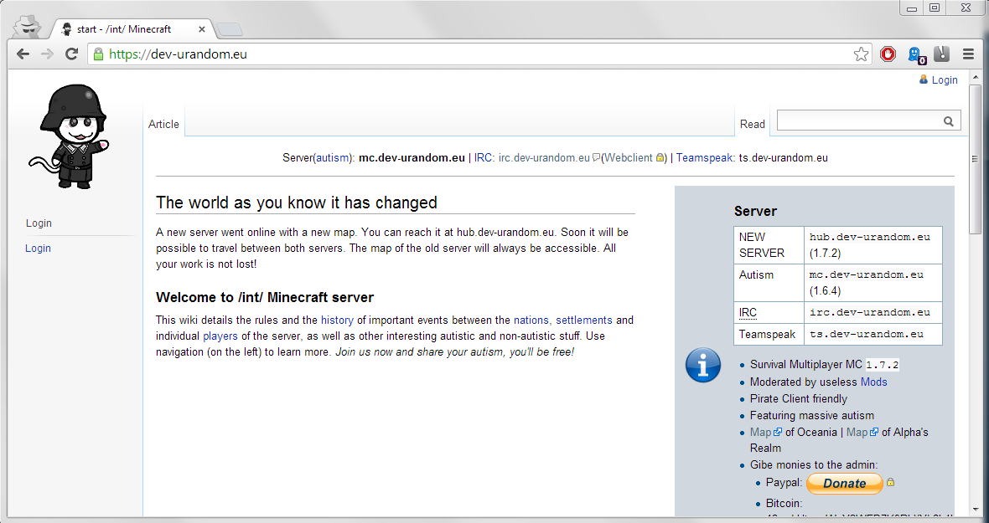Click the 1.7.2 version code badge
This screenshot has width=989, height=523.
tap(883, 365)
